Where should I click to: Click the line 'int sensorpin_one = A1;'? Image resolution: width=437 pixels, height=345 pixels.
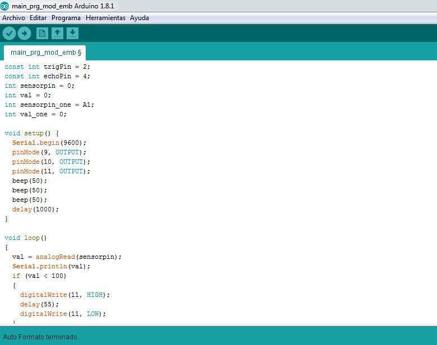tap(49, 105)
